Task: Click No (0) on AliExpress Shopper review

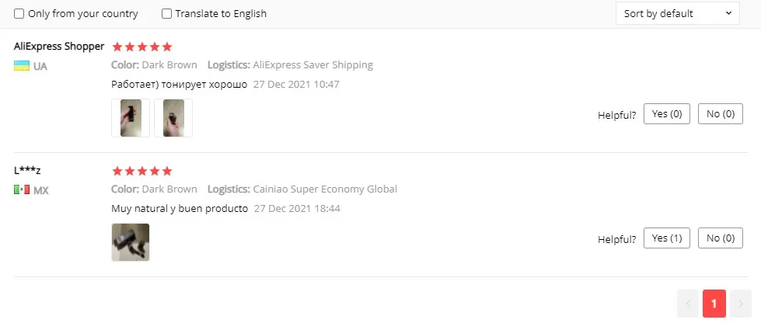Action: click(720, 114)
